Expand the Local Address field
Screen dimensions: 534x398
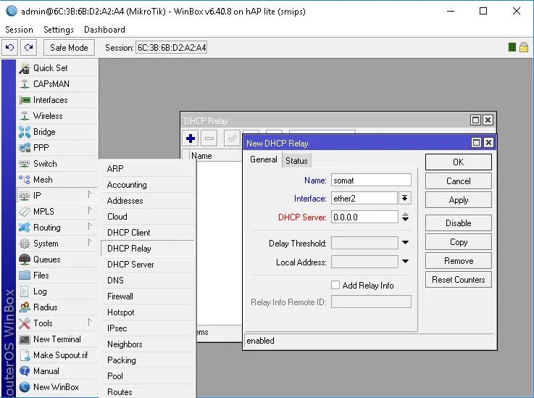[405, 262]
